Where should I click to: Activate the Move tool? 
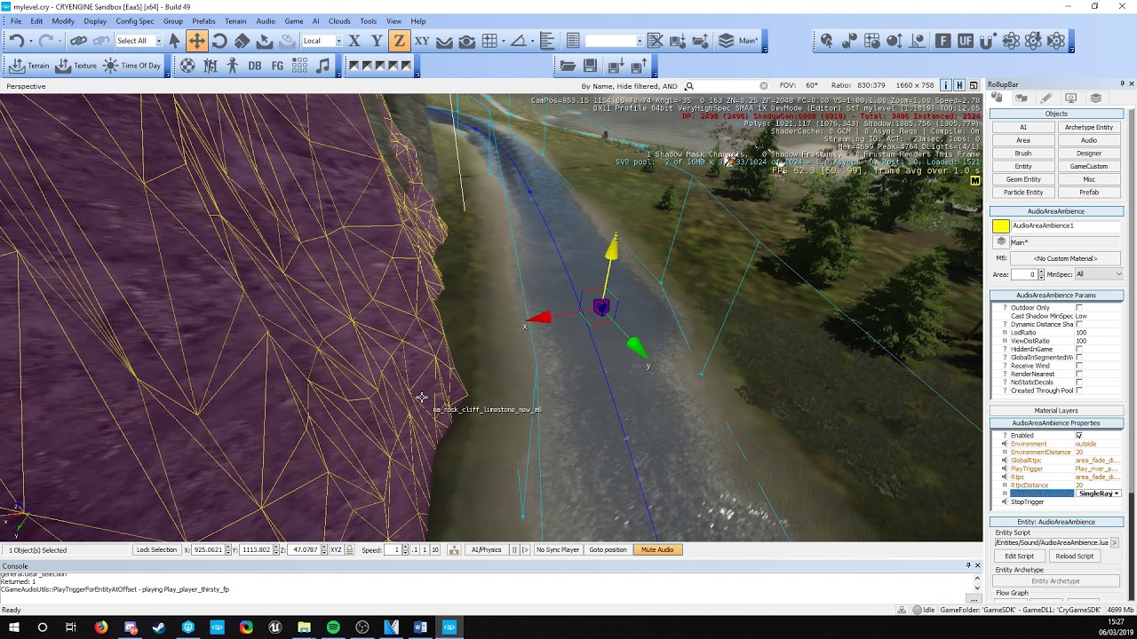(x=196, y=40)
